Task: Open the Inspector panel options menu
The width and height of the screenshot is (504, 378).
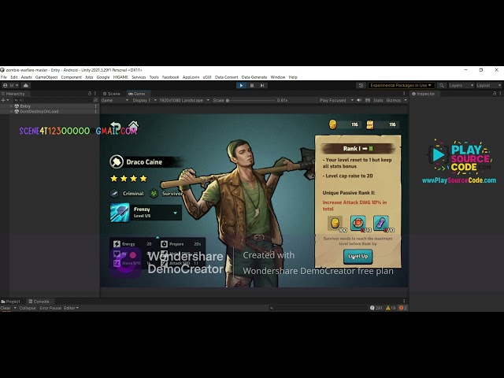Action: tap(501, 94)
